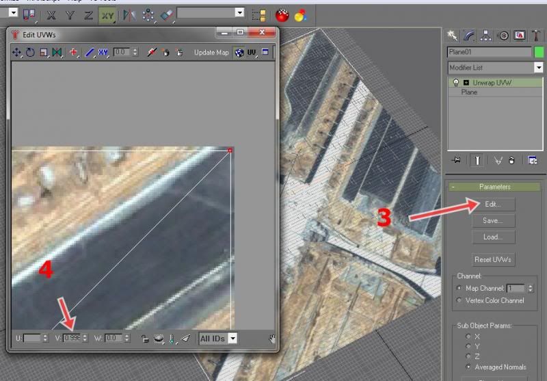This screenshot has width=547, height=381.
Task: Open the All IDs dropdown
Action: [232, 339]
